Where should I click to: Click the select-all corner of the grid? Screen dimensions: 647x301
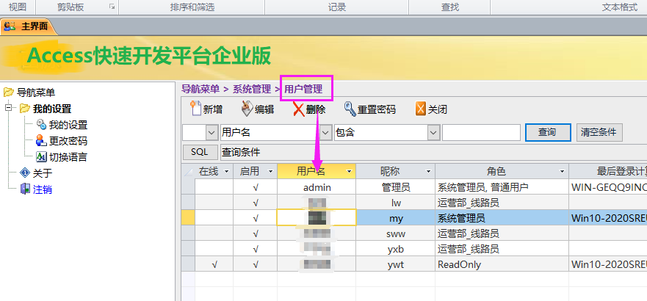[188, 172]
